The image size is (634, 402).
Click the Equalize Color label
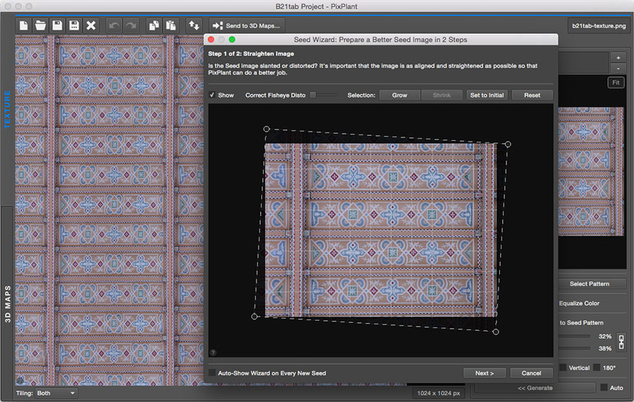579,303
